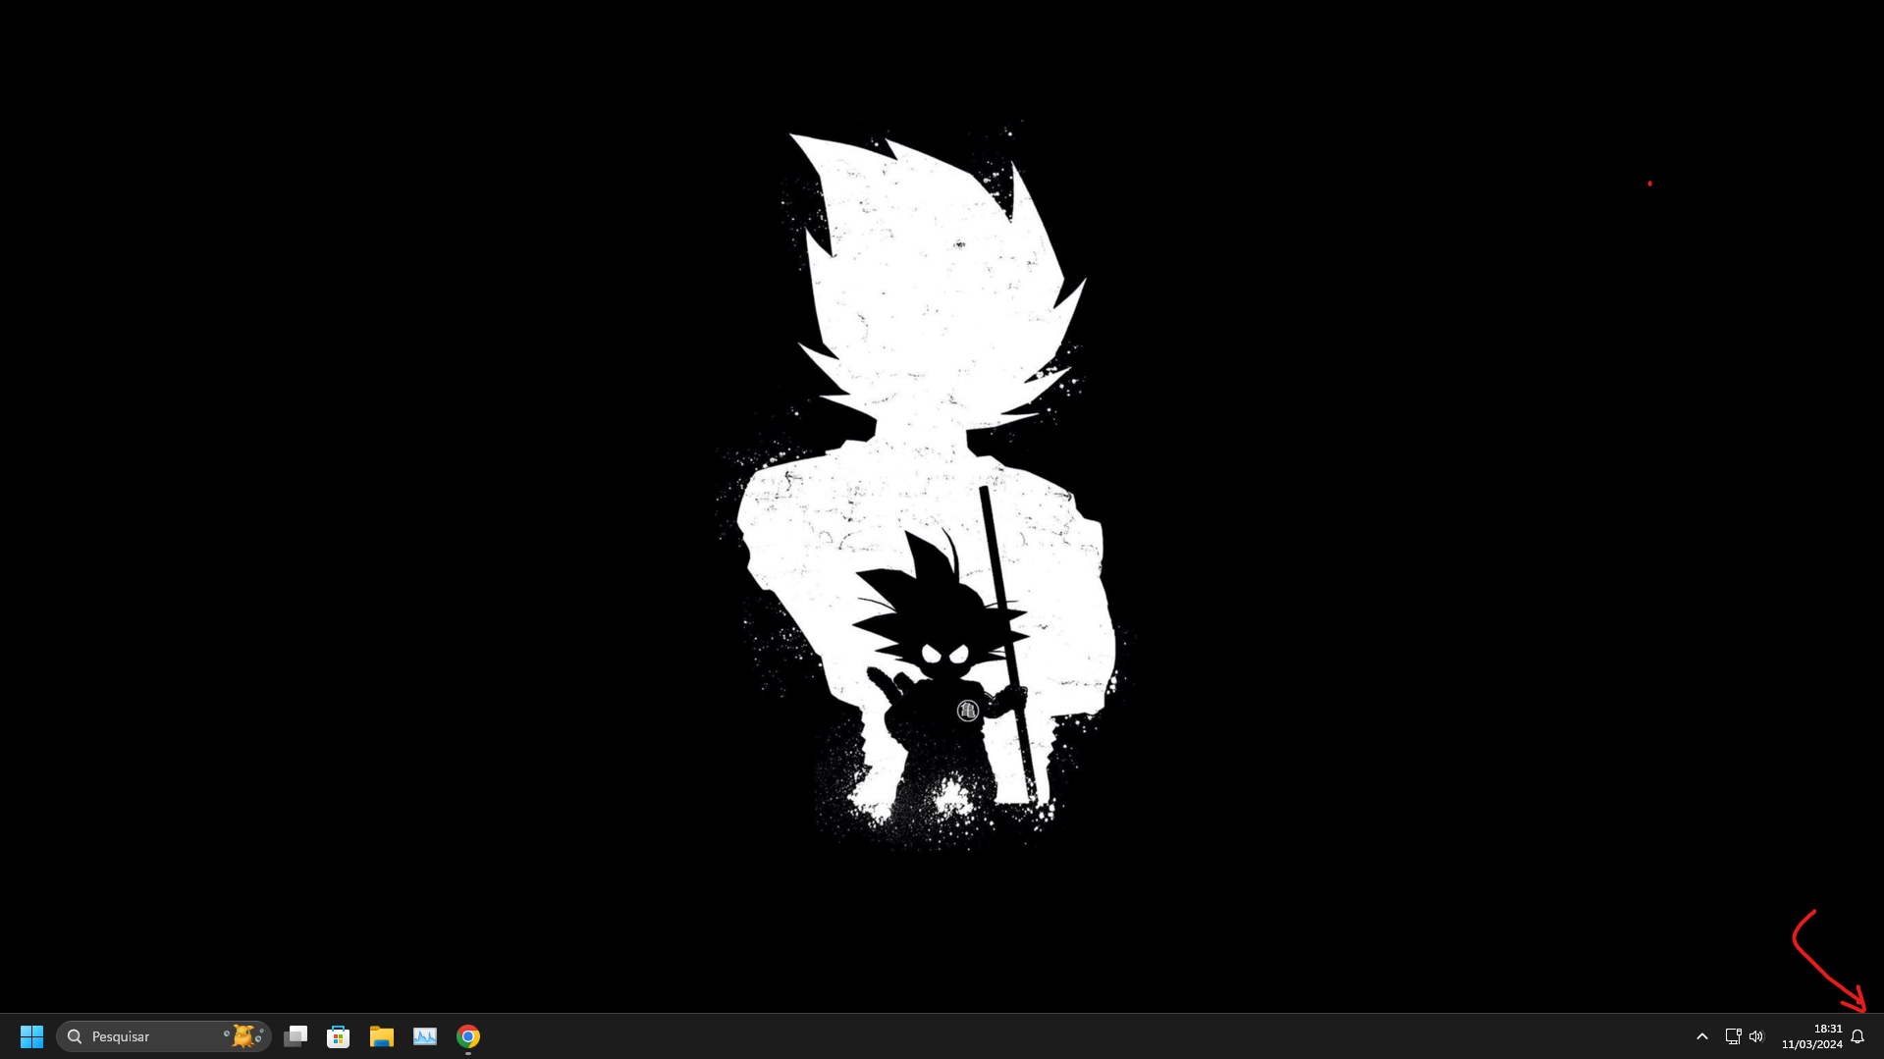
Task: Open network status icon in tray
Action: point(1733,1036)
